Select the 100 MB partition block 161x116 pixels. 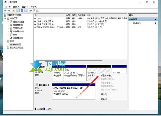58,73
